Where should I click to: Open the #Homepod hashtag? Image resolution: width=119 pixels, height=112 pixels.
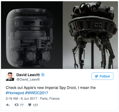click(x=15, y=93)
